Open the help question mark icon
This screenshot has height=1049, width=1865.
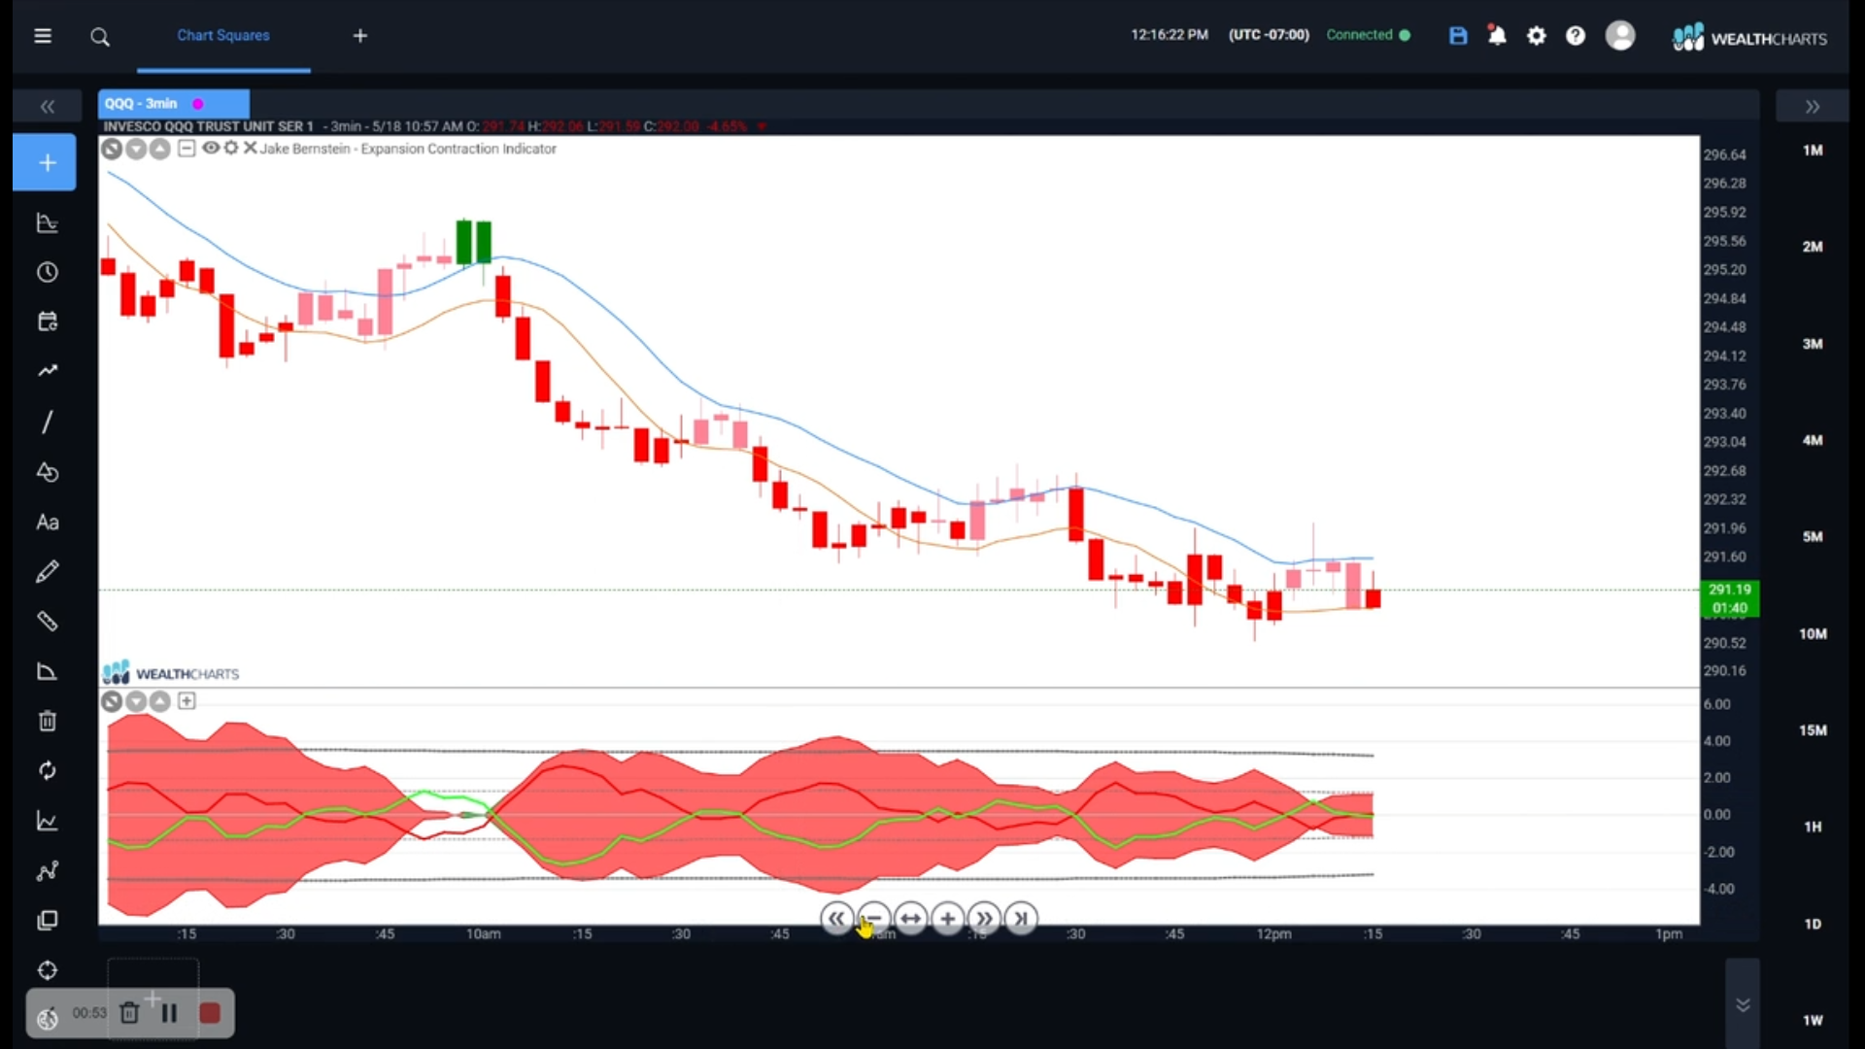(x=1576, y=36)
